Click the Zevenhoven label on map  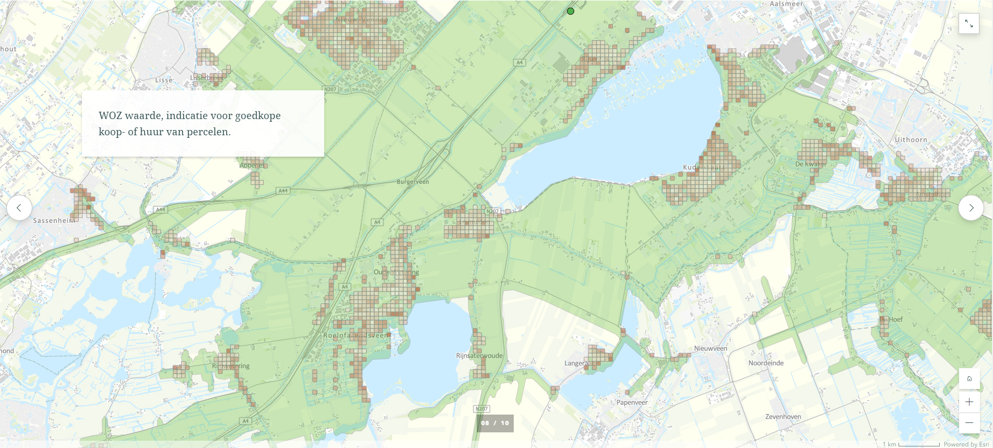coord(783,417)
